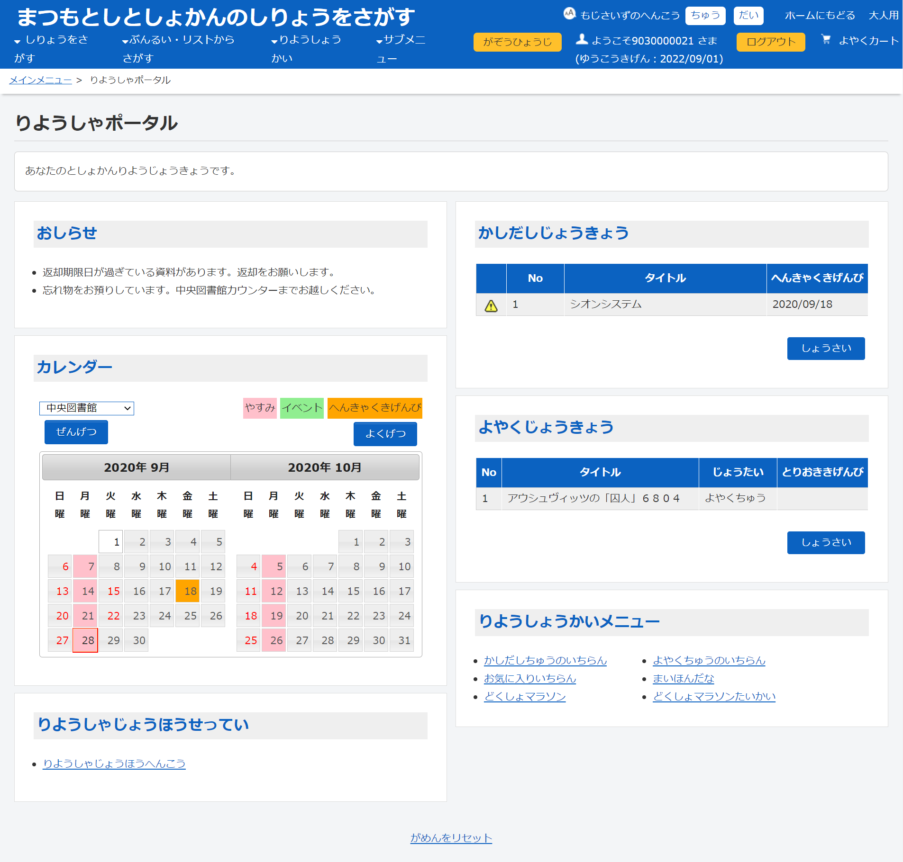Click the lost item 忘れ物 notice text
Screen dimensions: 903x862
[x=210, y=290]
